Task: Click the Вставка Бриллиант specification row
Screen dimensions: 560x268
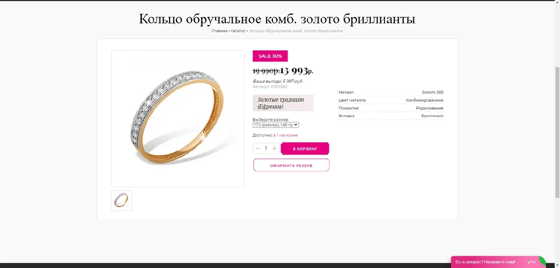Action: pyautogui.click(x=391, y=116)
